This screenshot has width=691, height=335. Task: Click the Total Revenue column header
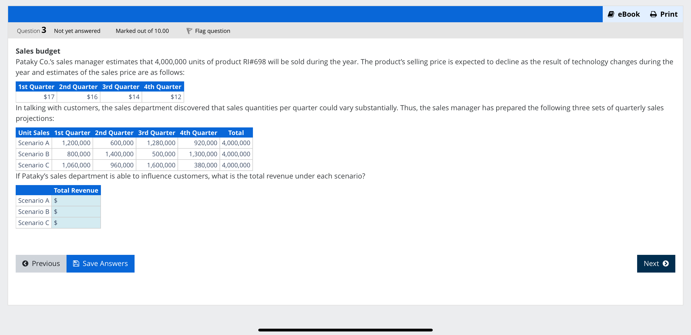pyautogui.click(x=76, y=190)
